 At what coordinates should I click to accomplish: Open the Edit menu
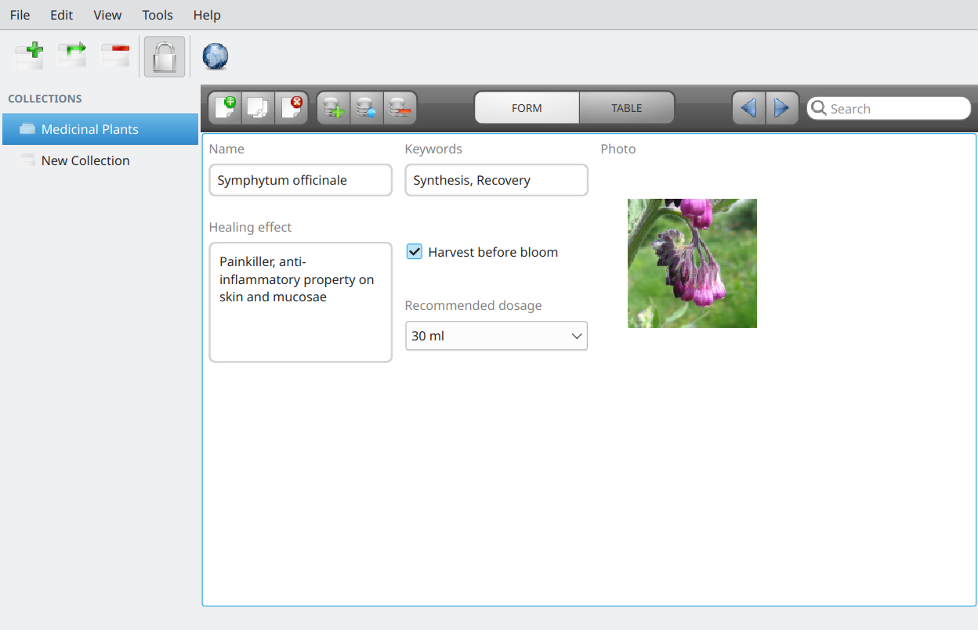coord(62,15)
